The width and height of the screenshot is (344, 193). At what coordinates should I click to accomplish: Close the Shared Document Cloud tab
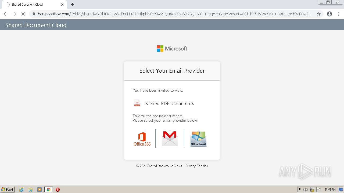pyautogui.click(x=62, y=5)
